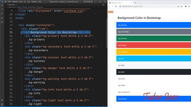Open the Selection menu

[15, 1]
